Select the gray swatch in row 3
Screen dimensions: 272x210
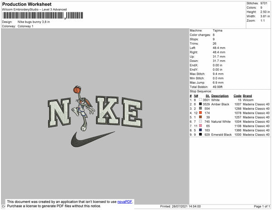200,108
